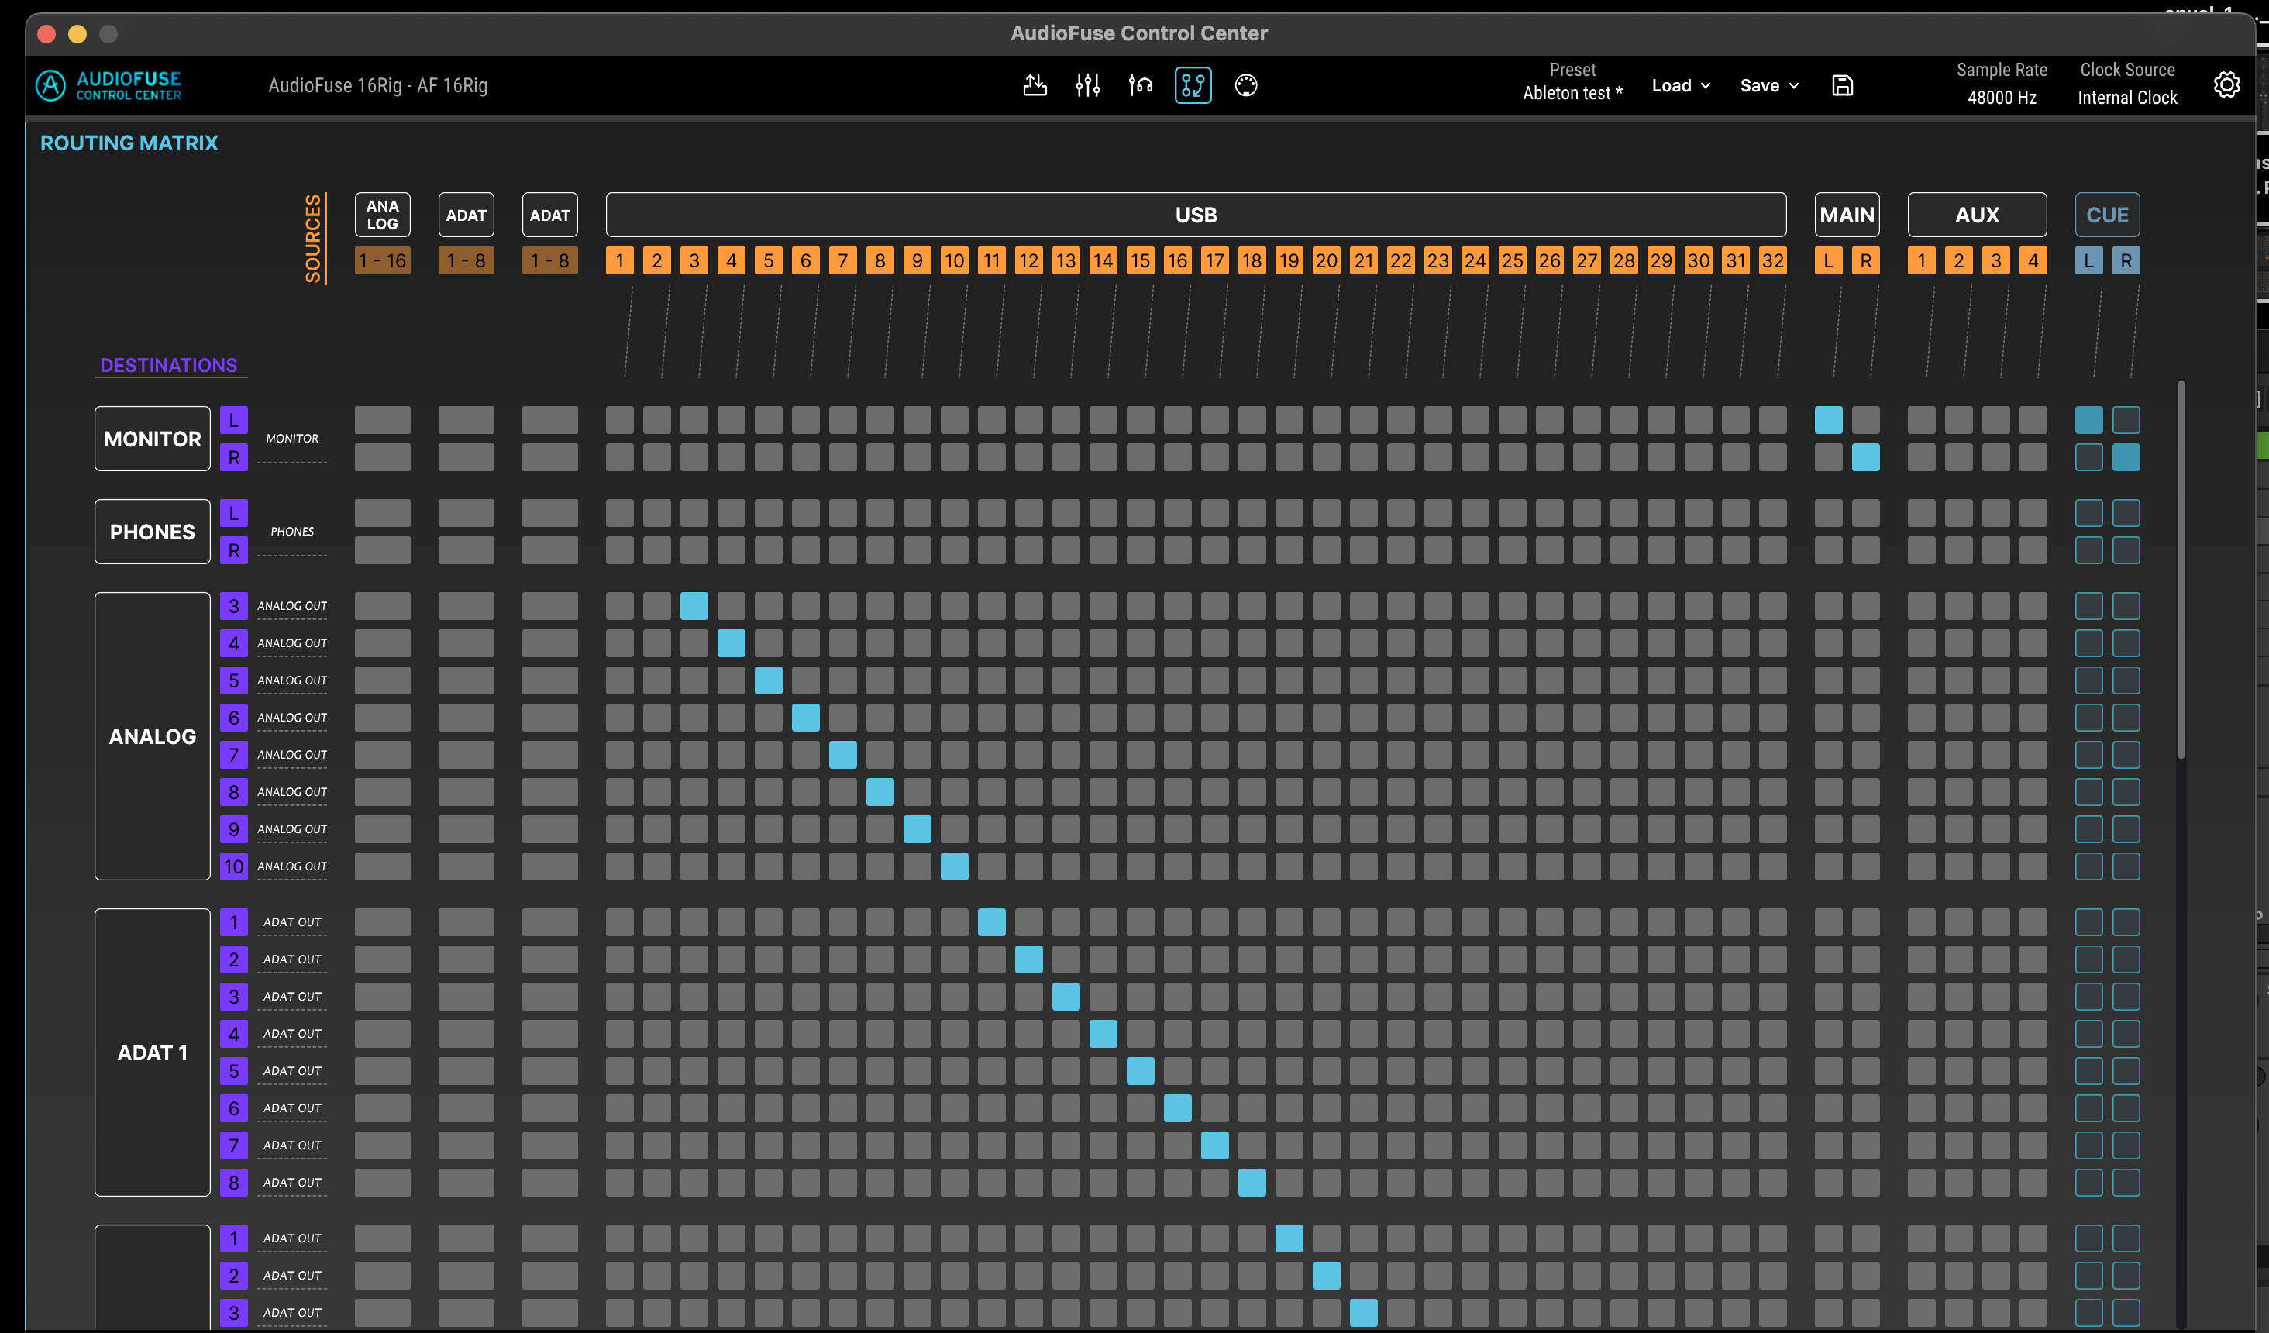Change the Internal Clock source
2269x1333 pixels.
pyautogui.click(x=2126, y=98)
